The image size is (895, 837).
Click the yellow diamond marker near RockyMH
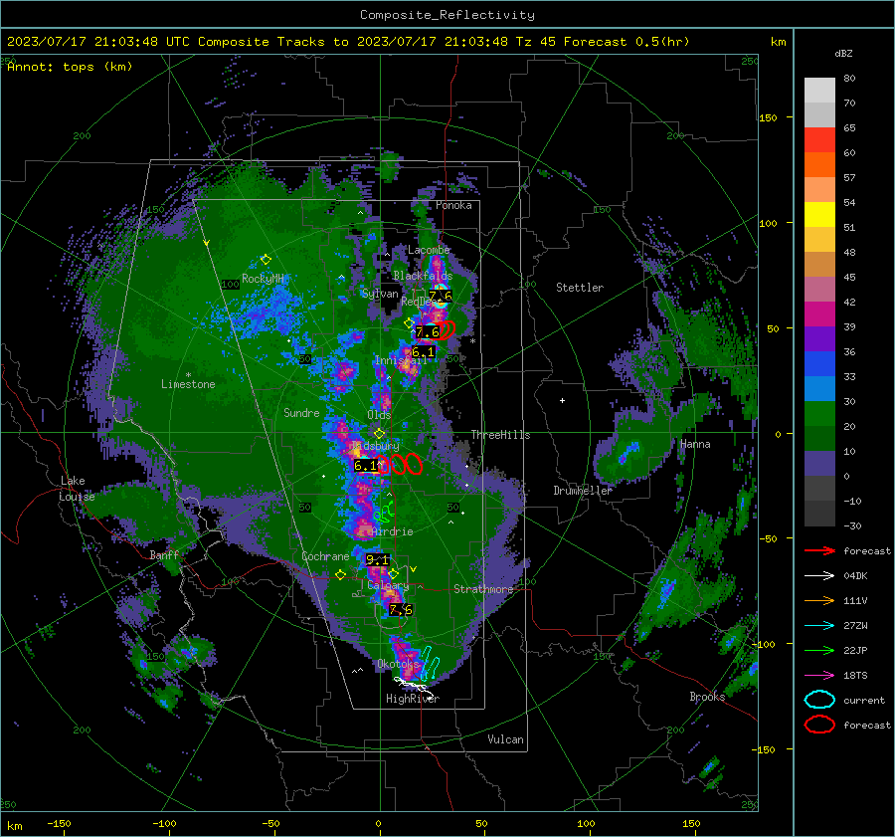[x=266, y=260]
